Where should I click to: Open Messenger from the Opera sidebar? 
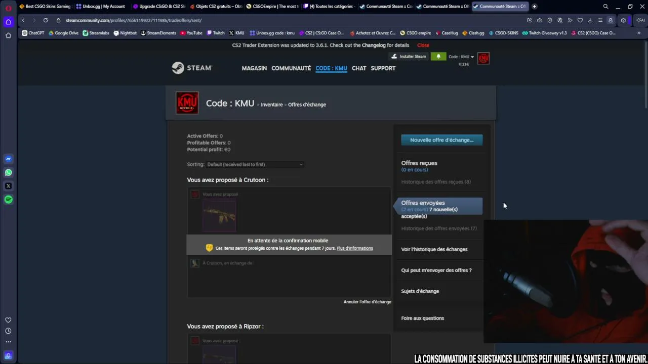coord(8,159)
